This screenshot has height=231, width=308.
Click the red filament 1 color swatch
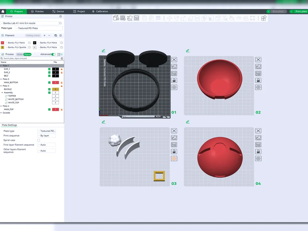tap(2, 43)
